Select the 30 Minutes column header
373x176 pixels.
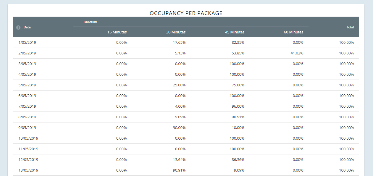point(176,32)
